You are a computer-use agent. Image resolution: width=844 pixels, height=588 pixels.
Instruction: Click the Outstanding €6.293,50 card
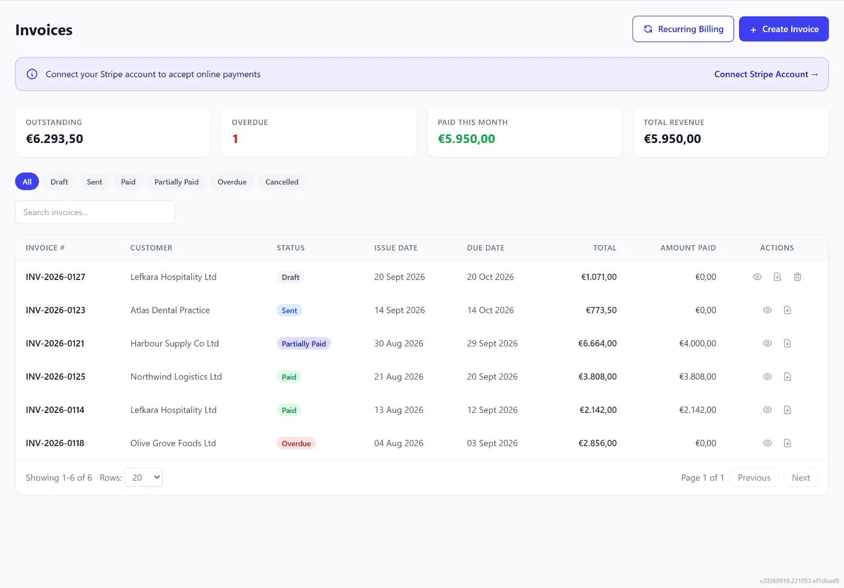pos(113,132)
